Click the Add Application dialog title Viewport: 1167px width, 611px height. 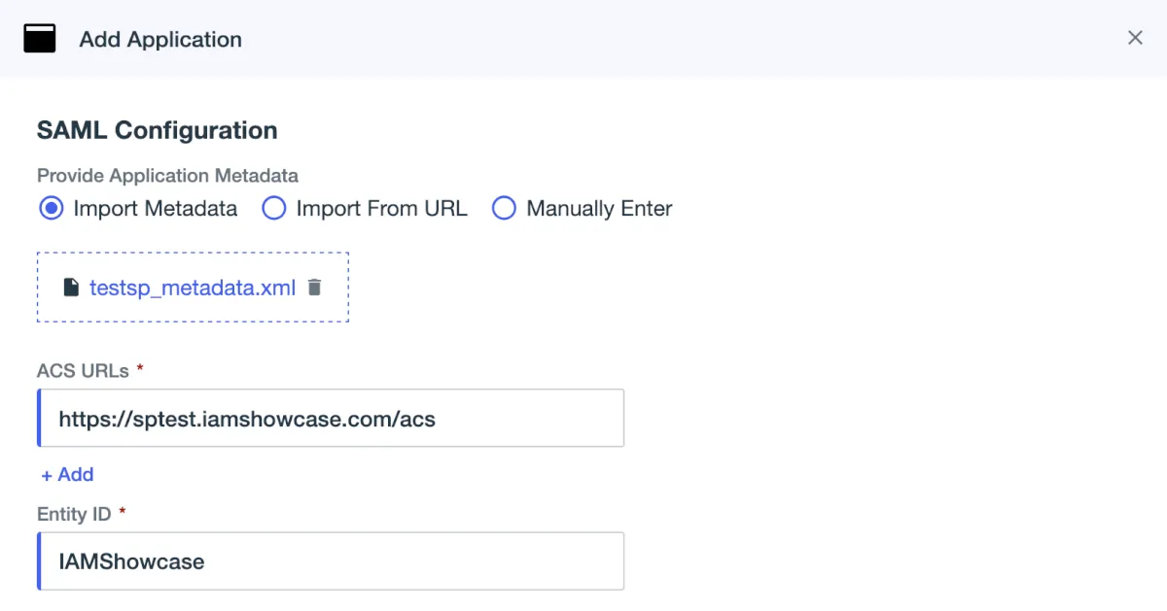tap(160, 40)
